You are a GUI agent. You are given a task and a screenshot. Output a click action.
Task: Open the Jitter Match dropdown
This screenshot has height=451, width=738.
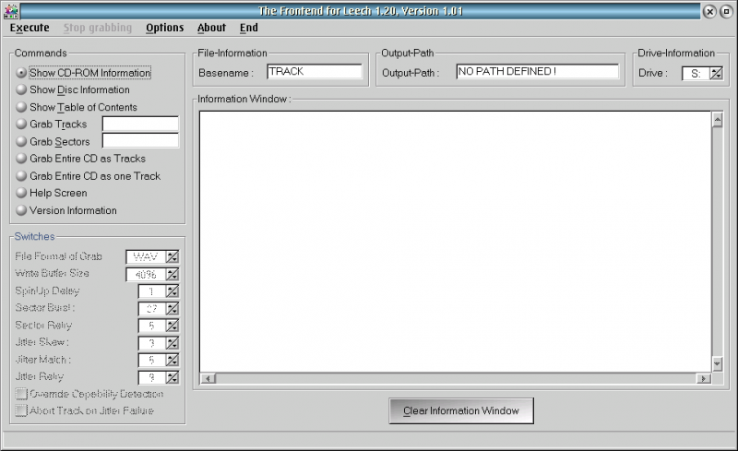173,360
